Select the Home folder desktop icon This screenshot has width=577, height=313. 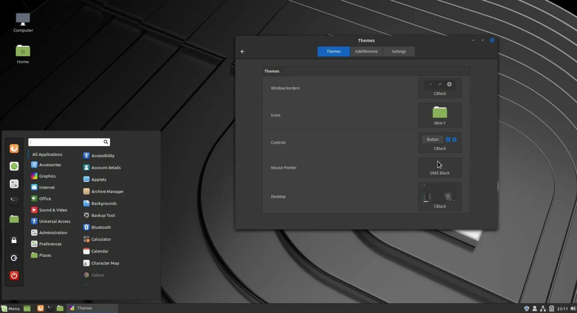coord(23,54)
